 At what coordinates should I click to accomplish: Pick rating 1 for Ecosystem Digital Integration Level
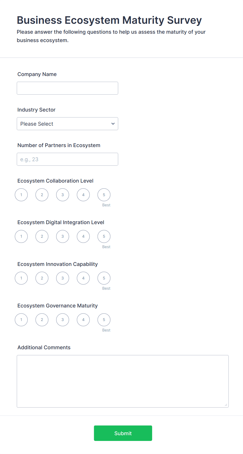coord(21,236)
